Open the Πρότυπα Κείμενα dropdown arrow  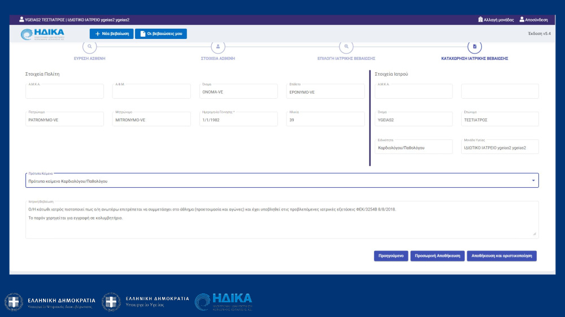pyautogui.click(x=533, y=180)
